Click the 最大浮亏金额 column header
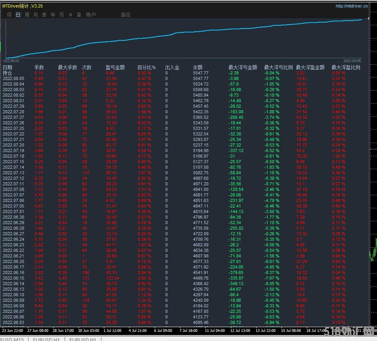The width and height of the screenshot is (377, 341). pos(243,67)
